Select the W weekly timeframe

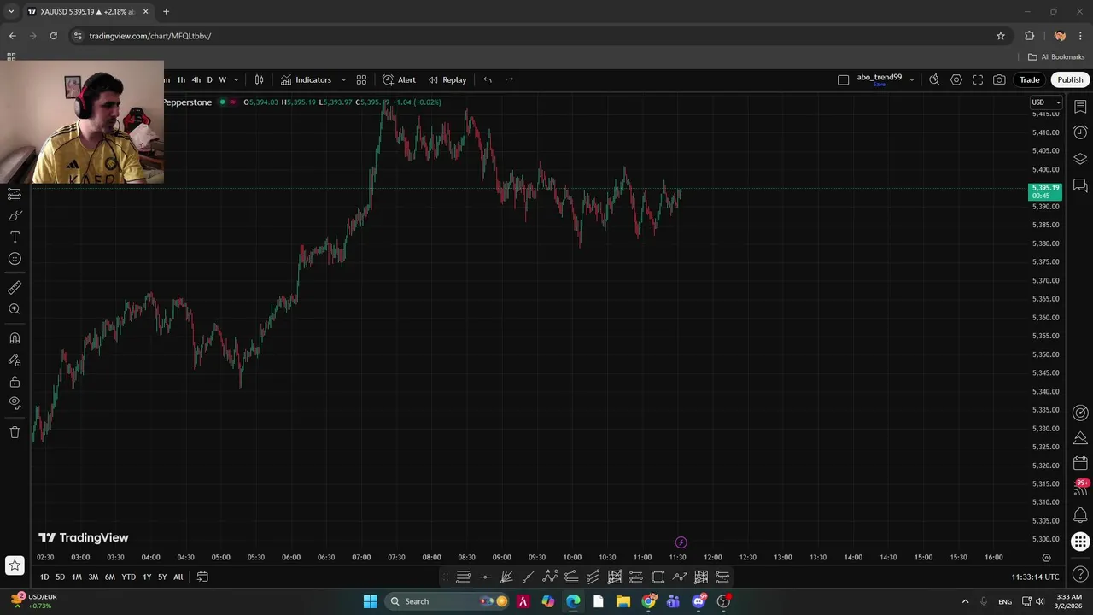pos(222,79)
